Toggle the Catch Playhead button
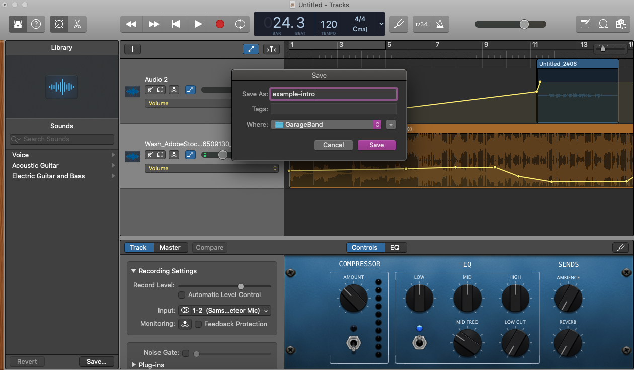Viewport: 634px width, 370px height. coord(271,49)
